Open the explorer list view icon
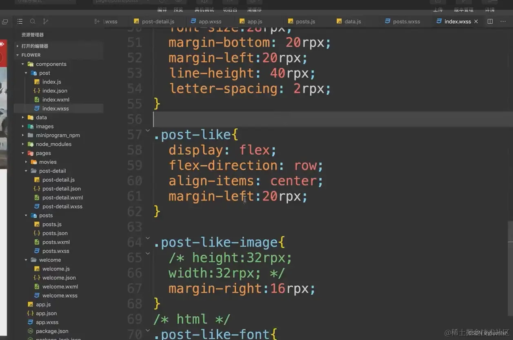513x340 pixels. click(20, 21)
